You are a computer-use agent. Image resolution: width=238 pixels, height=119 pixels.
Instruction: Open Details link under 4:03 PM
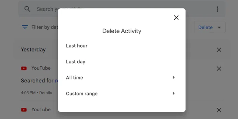pos(46,93)
